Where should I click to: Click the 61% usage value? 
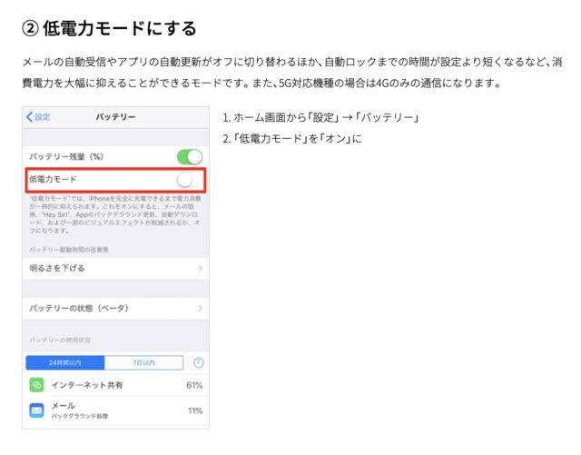coord(194,385)
